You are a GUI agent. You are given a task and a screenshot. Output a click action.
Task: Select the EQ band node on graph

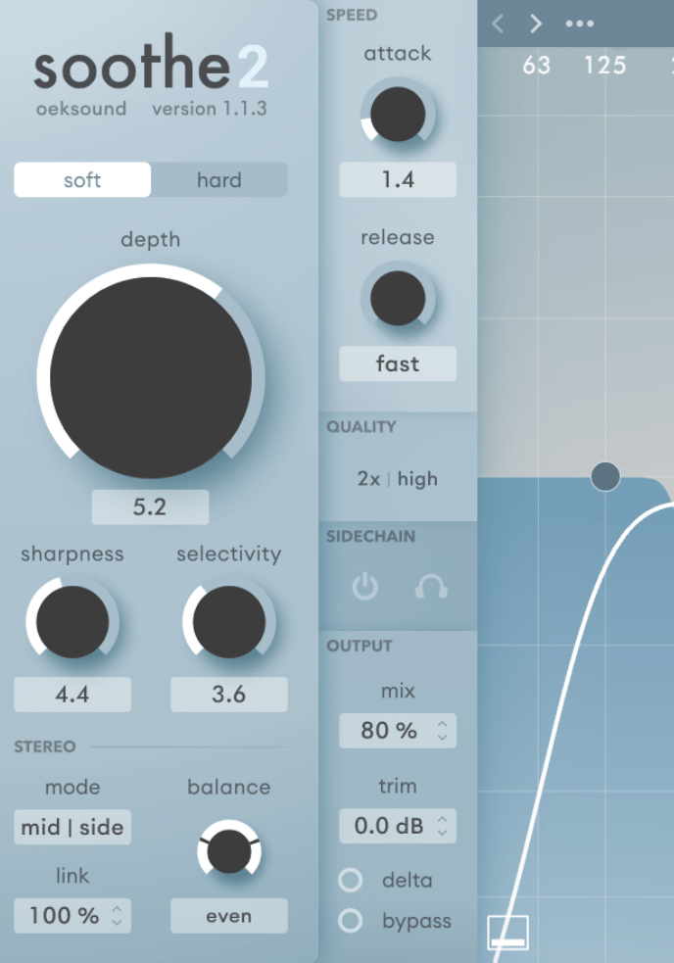605,476
